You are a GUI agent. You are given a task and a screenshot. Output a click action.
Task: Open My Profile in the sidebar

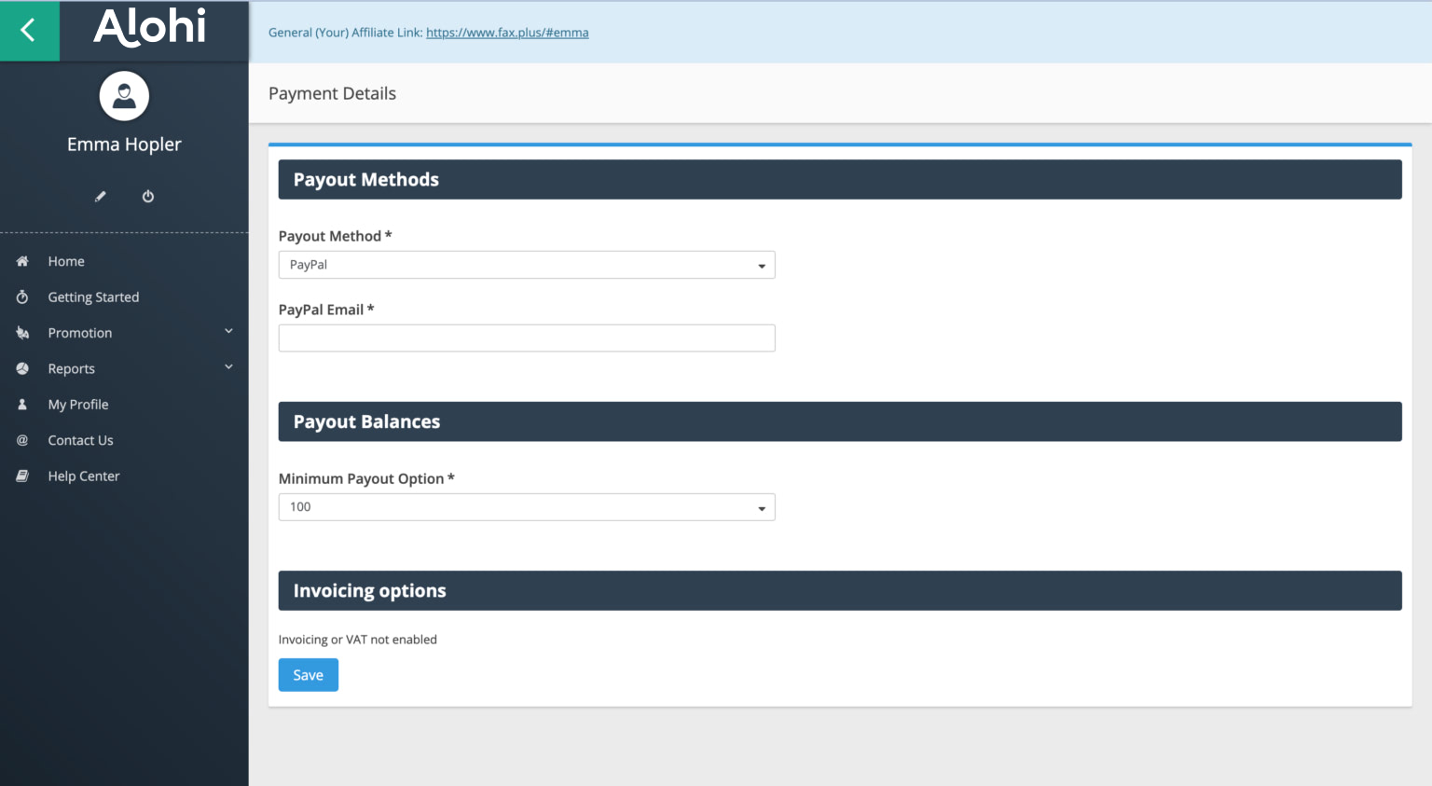coord(78,405)
